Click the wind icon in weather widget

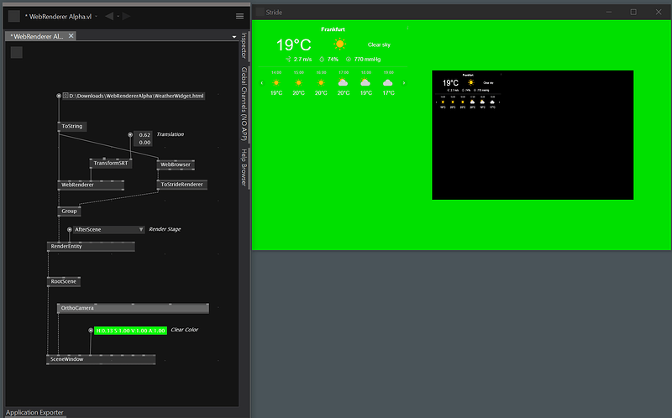pos(288,60)
